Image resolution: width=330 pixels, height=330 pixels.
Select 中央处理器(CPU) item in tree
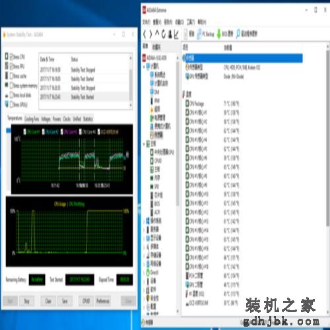tap(162, 152)
